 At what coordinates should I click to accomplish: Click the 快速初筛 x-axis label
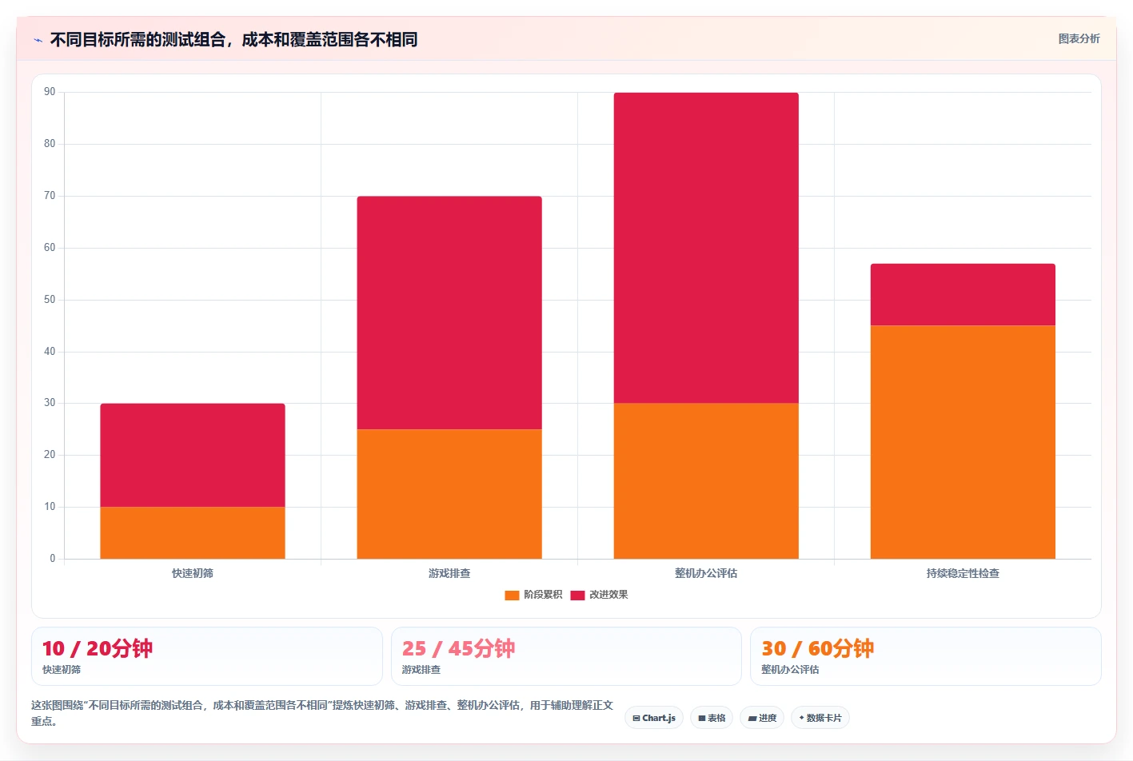pos(193,573)
